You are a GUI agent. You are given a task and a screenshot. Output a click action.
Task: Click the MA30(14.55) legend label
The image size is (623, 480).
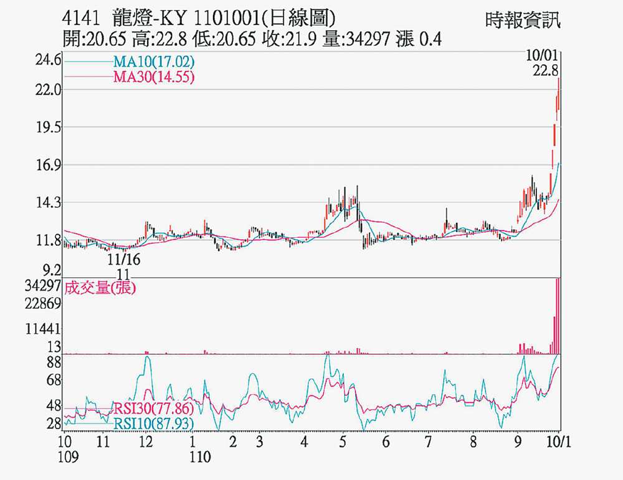click(x=154, y=77)
